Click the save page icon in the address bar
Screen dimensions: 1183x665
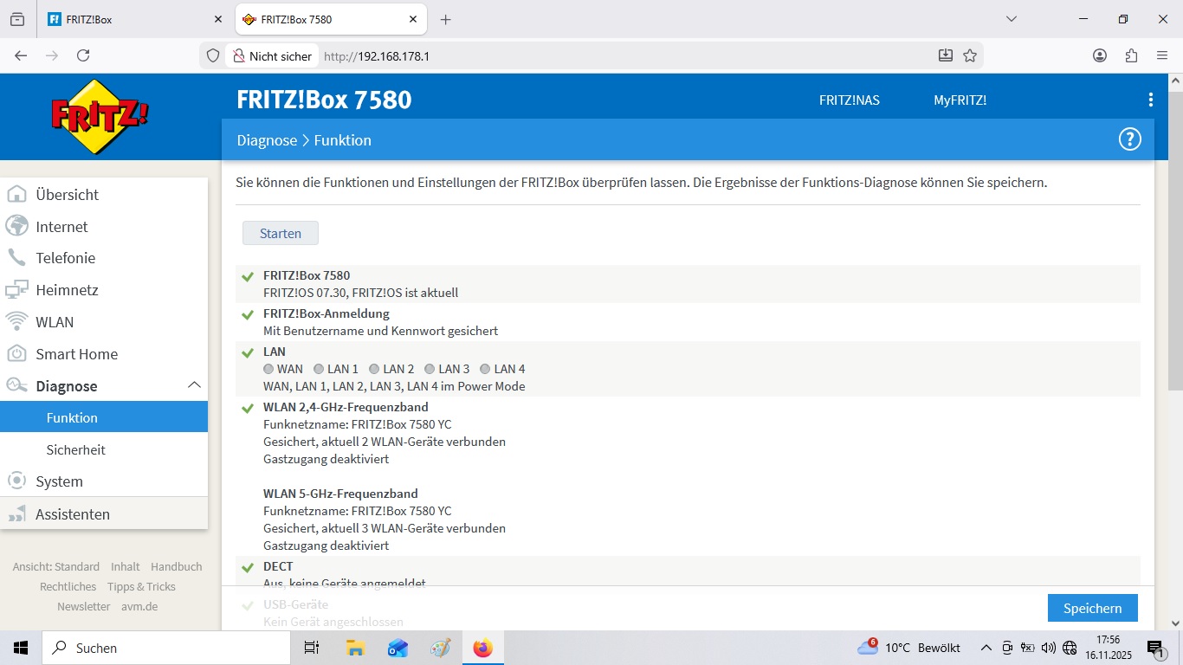[x=946, y=55]
